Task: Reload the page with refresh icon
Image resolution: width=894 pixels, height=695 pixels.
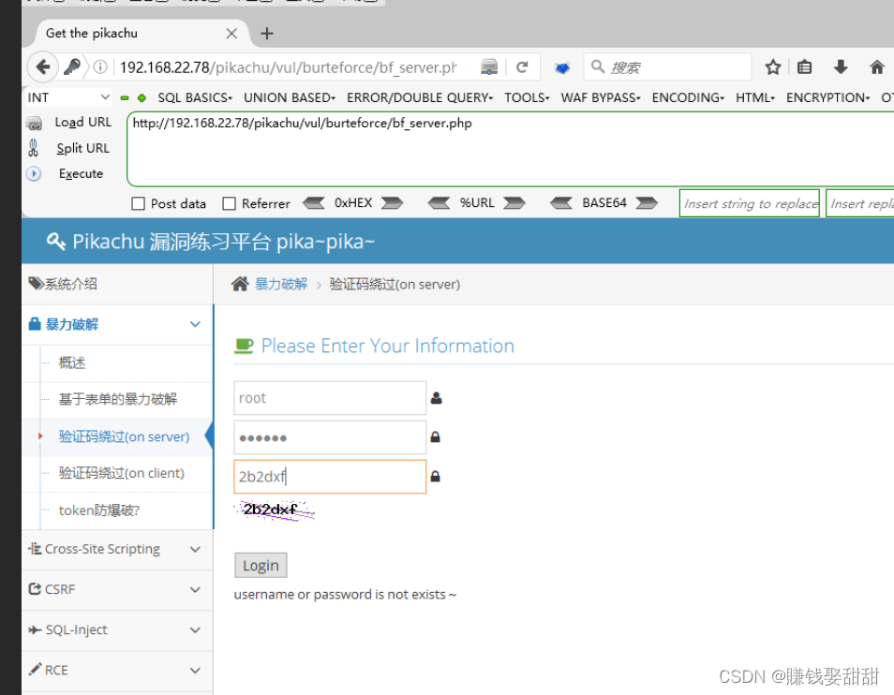Action: tap(522, 67)
